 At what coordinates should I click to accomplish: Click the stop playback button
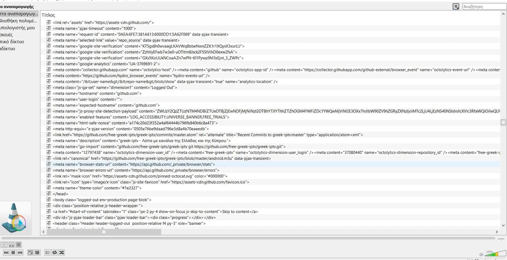click(x=13, y=252)
